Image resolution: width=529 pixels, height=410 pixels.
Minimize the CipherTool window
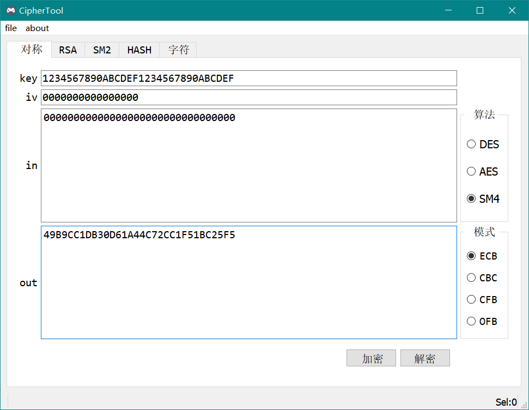(448, 10)
